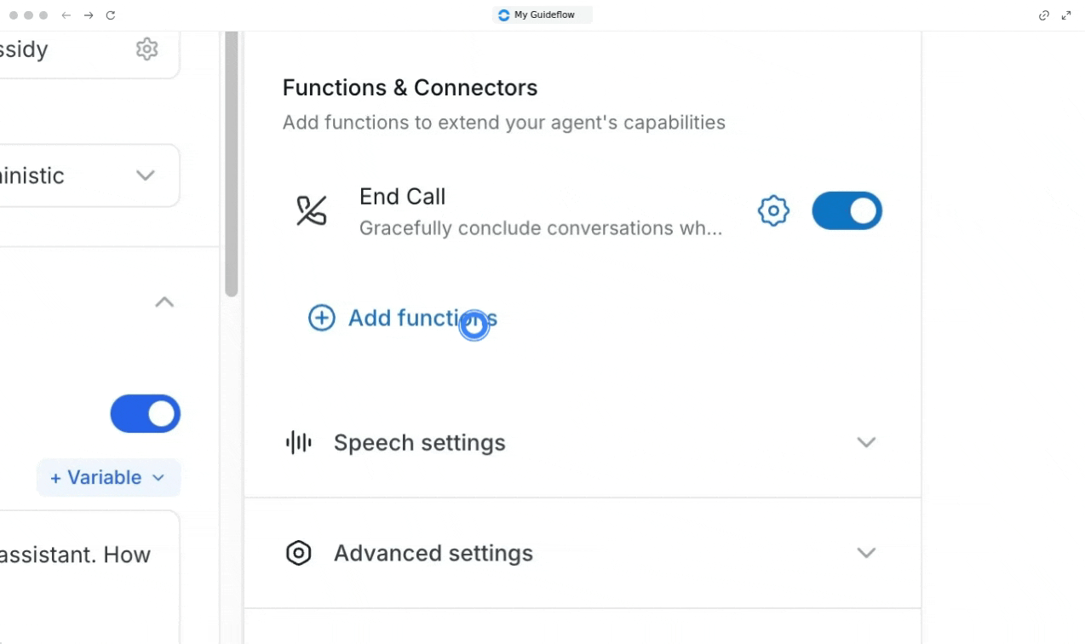Copy link using the top-right link icon
This screenshot has width=1085, height=644.
point(1043,15)
